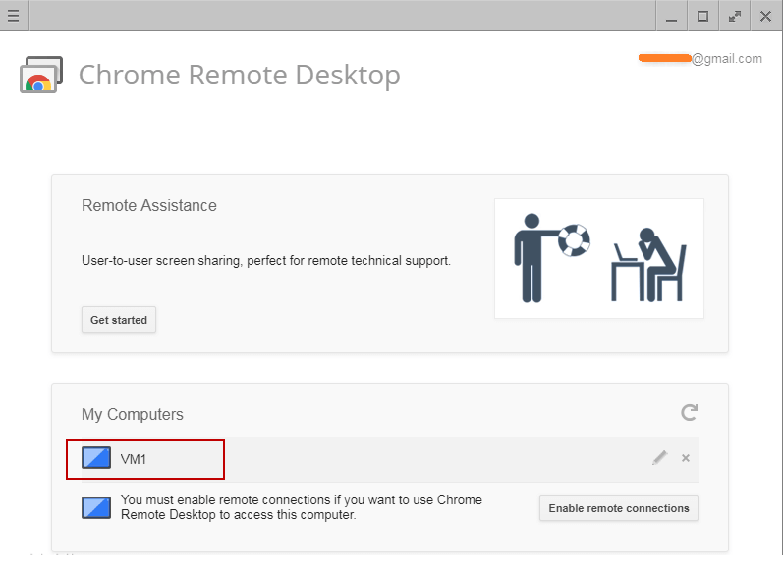Click the monitor icon beside enable remote message
The width and height of the screenshot is (783, 576).
tap(96, 507)
